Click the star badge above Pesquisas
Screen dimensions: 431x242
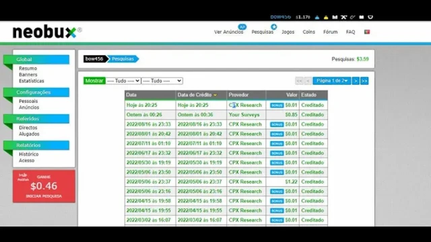point(274,27)
